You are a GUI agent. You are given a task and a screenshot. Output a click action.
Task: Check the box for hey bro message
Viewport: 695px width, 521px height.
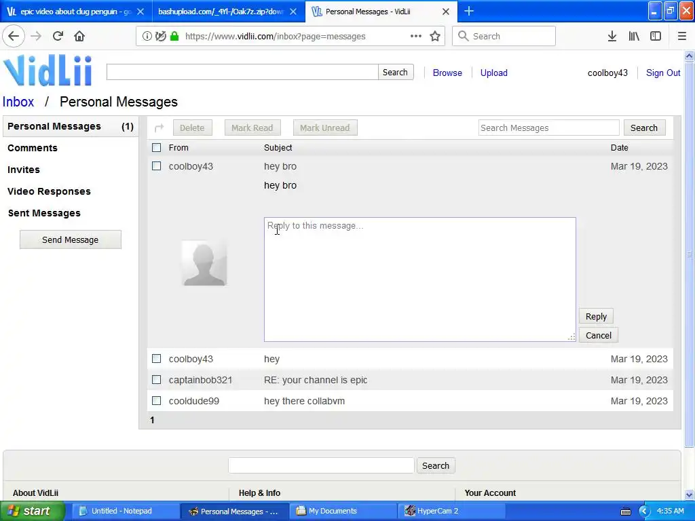pos(157,166)
